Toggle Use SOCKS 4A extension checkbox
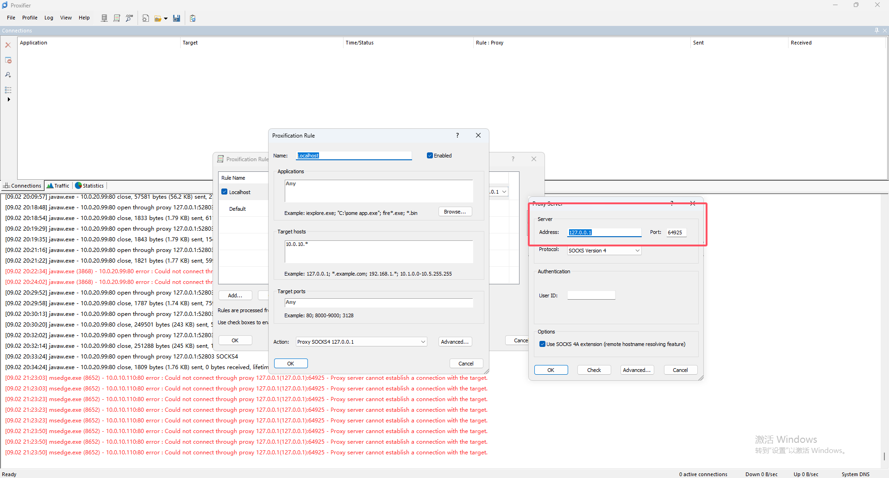 (542, 344)
